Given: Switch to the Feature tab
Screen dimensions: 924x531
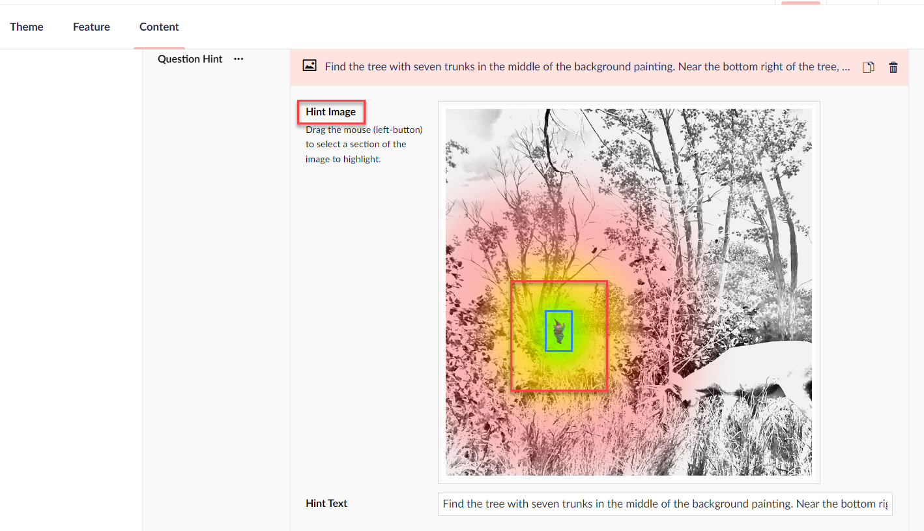Looking at the screenshot, I should coord(91,27).
